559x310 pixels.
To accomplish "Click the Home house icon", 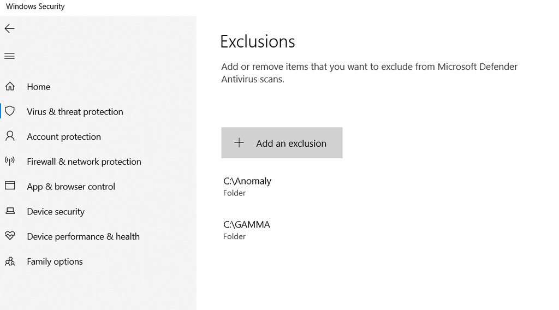I will pyautogui.click(x=10, y=86).
